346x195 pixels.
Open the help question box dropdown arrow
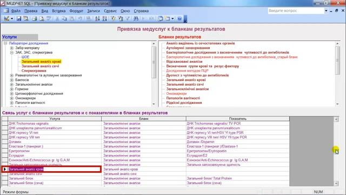pyautogui.click(x=326, y=11)
